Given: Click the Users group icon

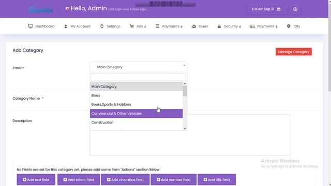Looking at the screenshot, I should point(194,26).
